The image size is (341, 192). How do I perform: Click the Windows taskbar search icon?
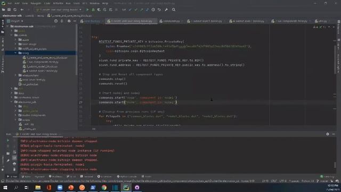click(16, 187)
